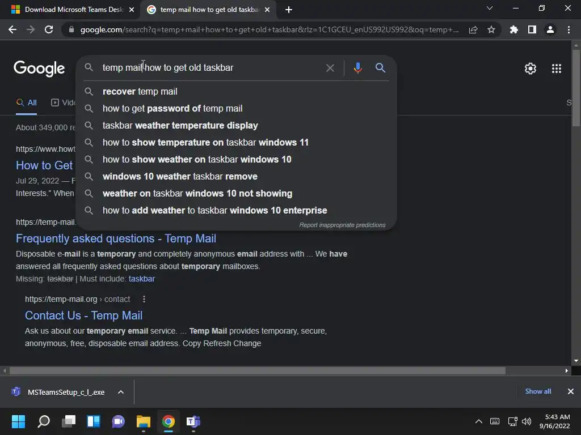
Task: Open options for the temp-mail.org contact result
Action: click(144, 299)
